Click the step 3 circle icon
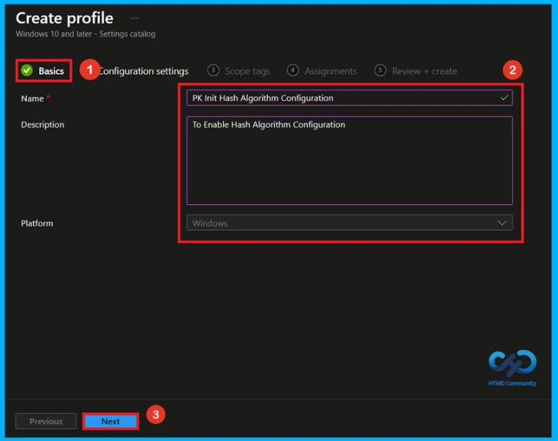Viewport: 558px width, 441px height. [213, 70]
